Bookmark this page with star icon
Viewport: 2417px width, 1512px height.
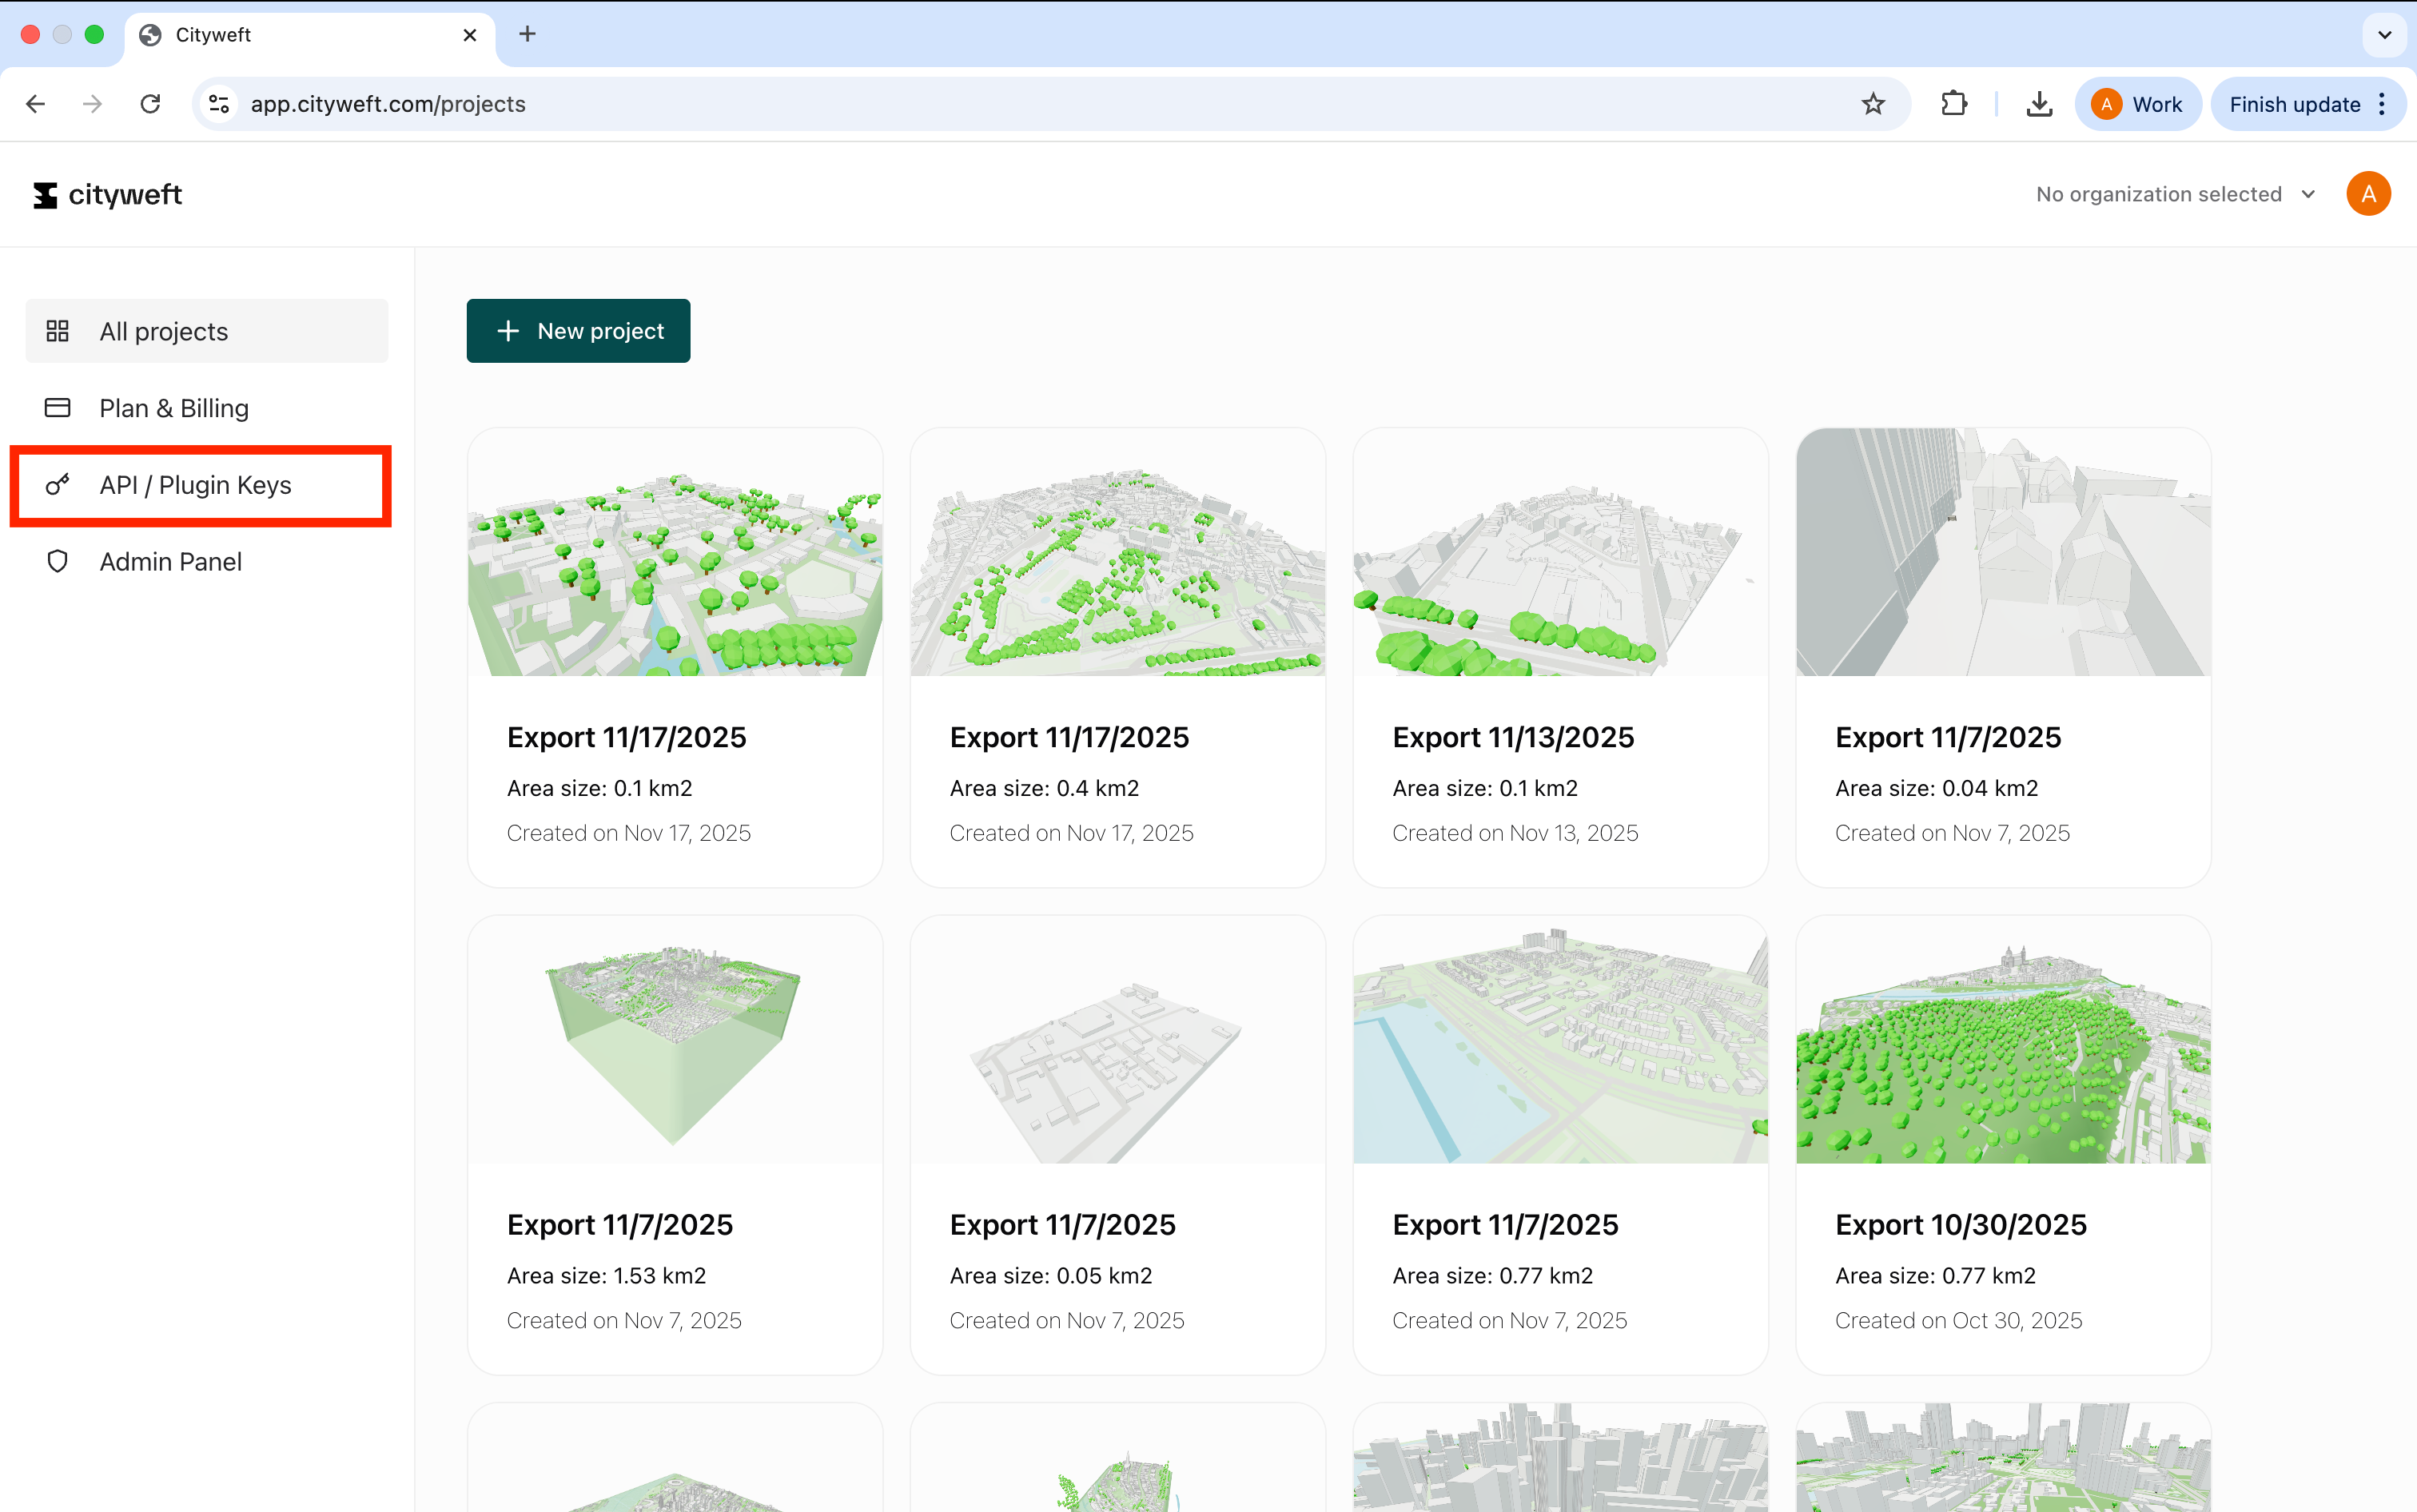coord(1873,104)
